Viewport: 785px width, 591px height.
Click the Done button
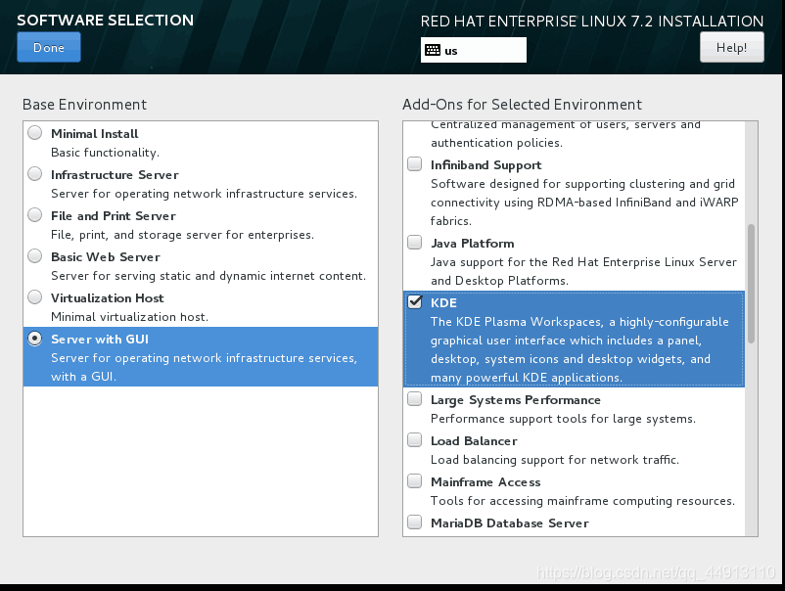[x=49, y=48]
